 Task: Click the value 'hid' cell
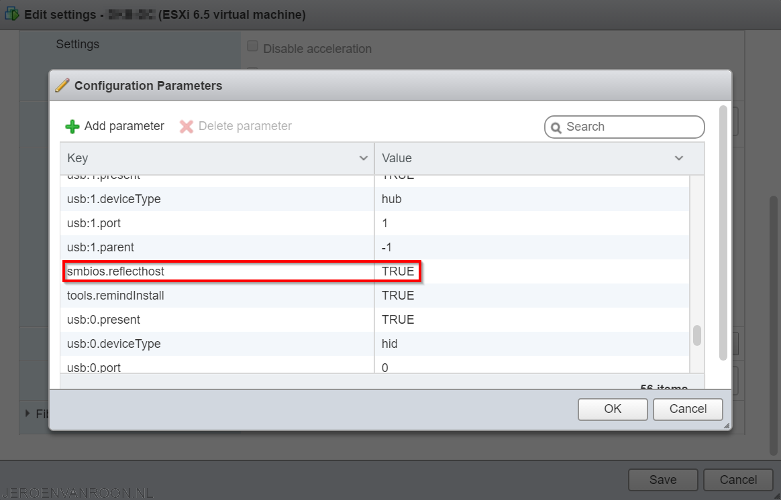tap(390, 344)
